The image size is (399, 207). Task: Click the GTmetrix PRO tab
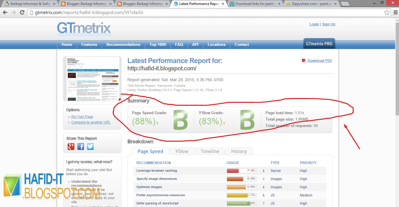[x=319, y=44]
